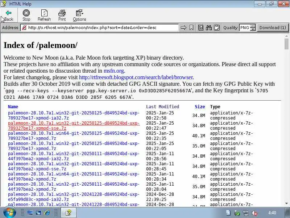290x218 pixels.
Task: Decrease Quality with the down spinner arrow
Action: (253, 29)
